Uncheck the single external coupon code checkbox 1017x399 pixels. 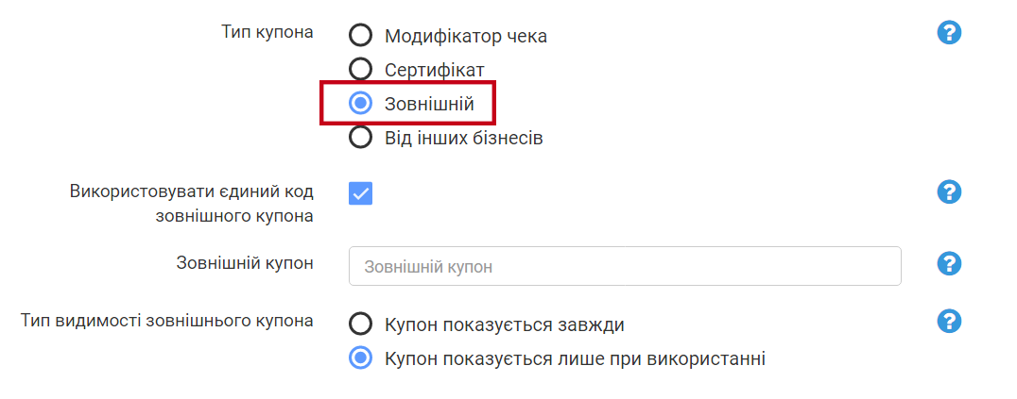pyautogui.click(x=360, y=193)
